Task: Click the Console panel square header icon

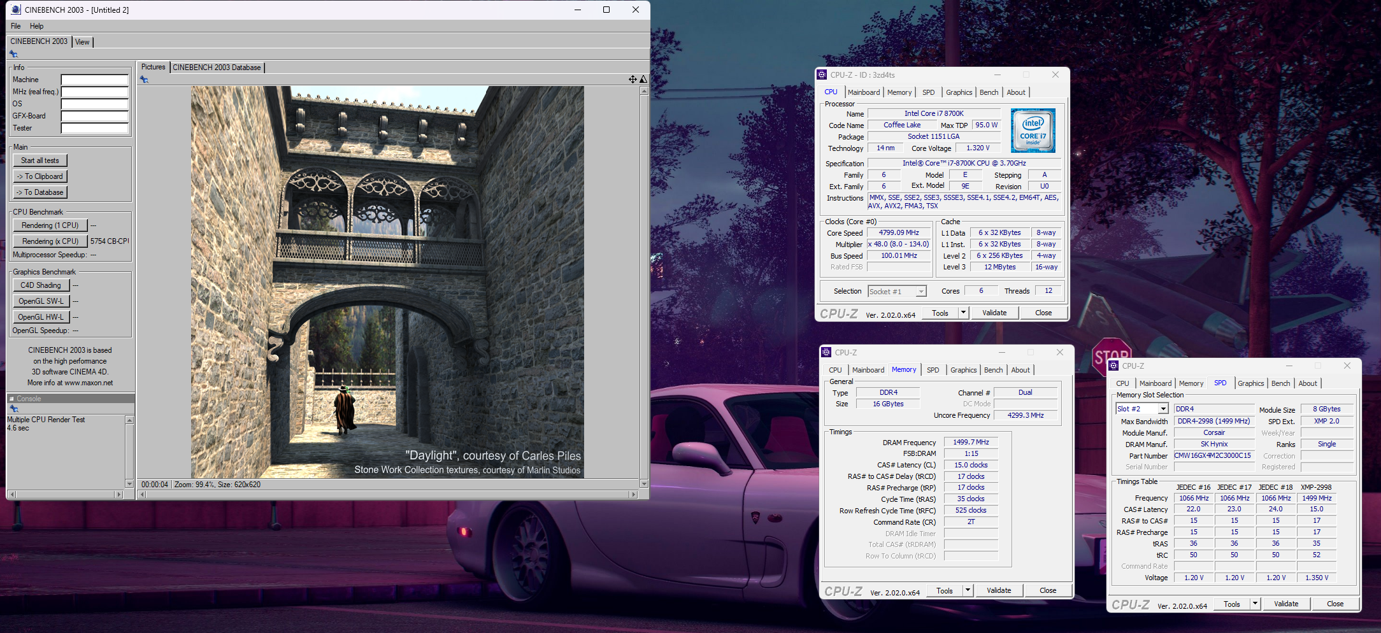Action: click(x=11, y=398)
